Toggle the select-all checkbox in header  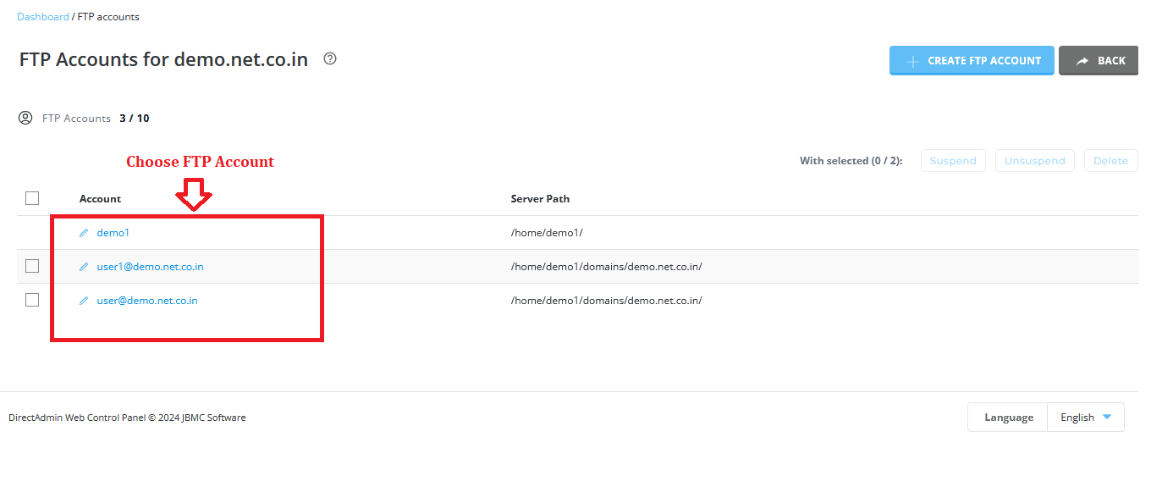[x=32, y=198]
